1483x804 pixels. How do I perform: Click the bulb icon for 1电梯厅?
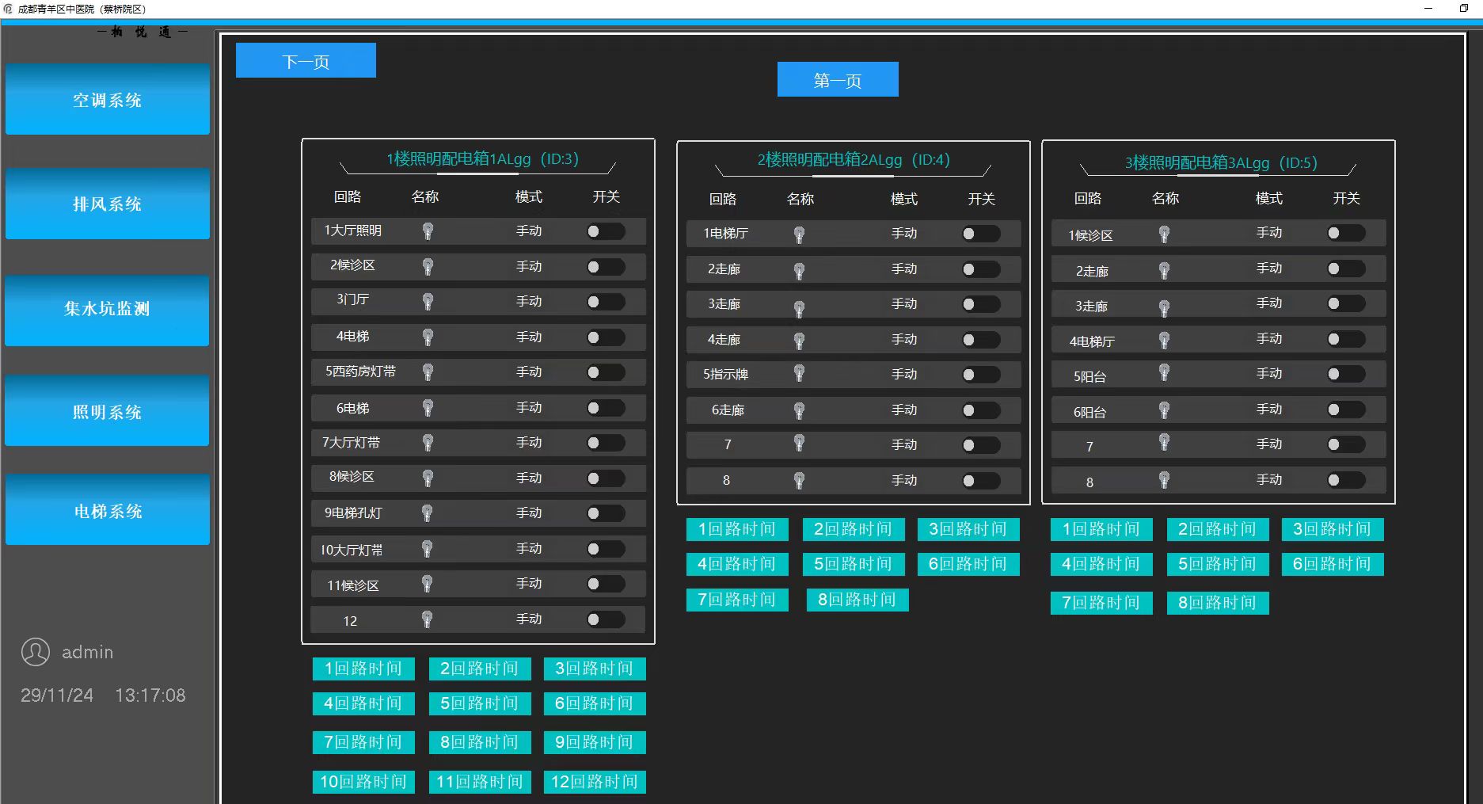[x=799, y=234]
